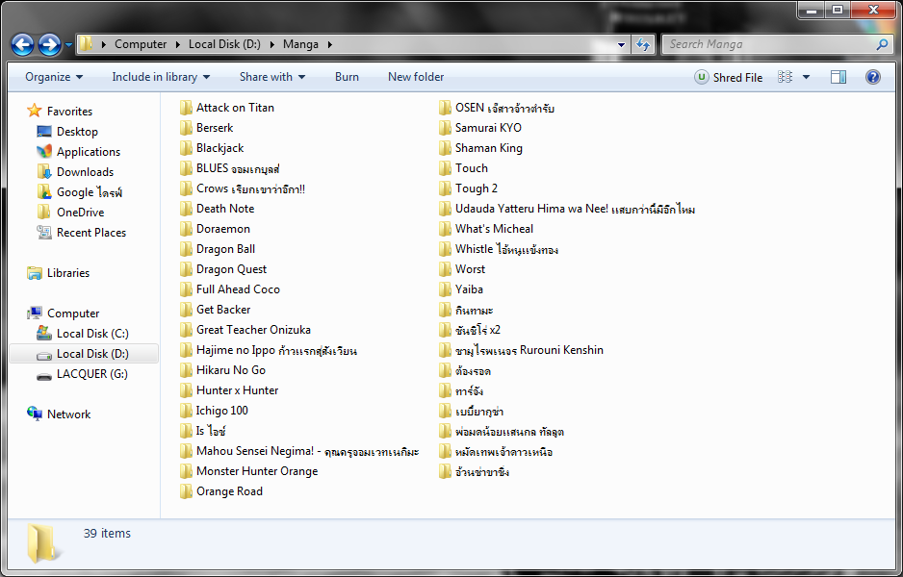Select the Death Note folder
This screenshot has width=903, height=577.
click(217, 209)
